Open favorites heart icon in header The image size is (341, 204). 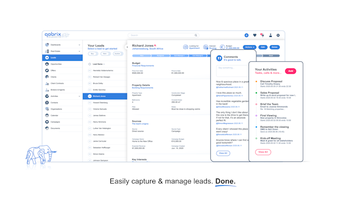[255, 35]
